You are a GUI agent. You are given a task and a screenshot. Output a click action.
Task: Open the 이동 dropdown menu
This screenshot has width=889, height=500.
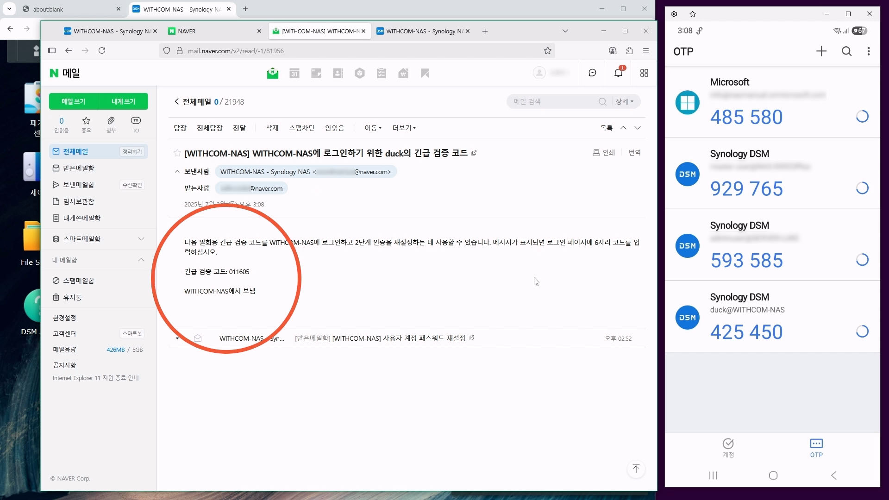tap(373, 128)
